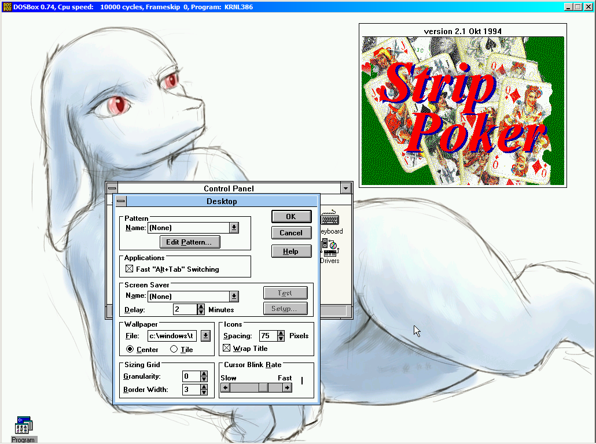Click the Control Panel minimize arrow

point(345,188)
